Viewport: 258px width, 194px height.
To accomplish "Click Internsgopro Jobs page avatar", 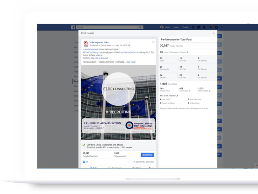I will pyautogui.click(x=86, y=44).
